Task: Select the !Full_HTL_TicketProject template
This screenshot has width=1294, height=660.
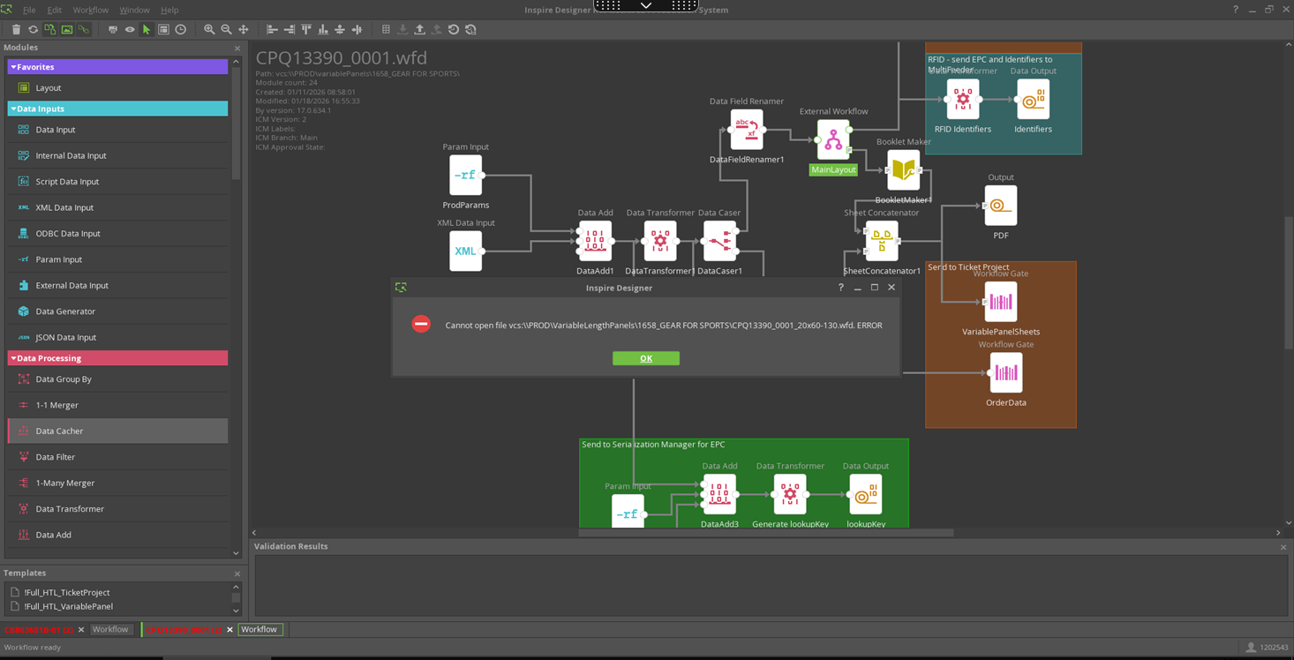Action: pyautogui.click(x=67, y=592)
